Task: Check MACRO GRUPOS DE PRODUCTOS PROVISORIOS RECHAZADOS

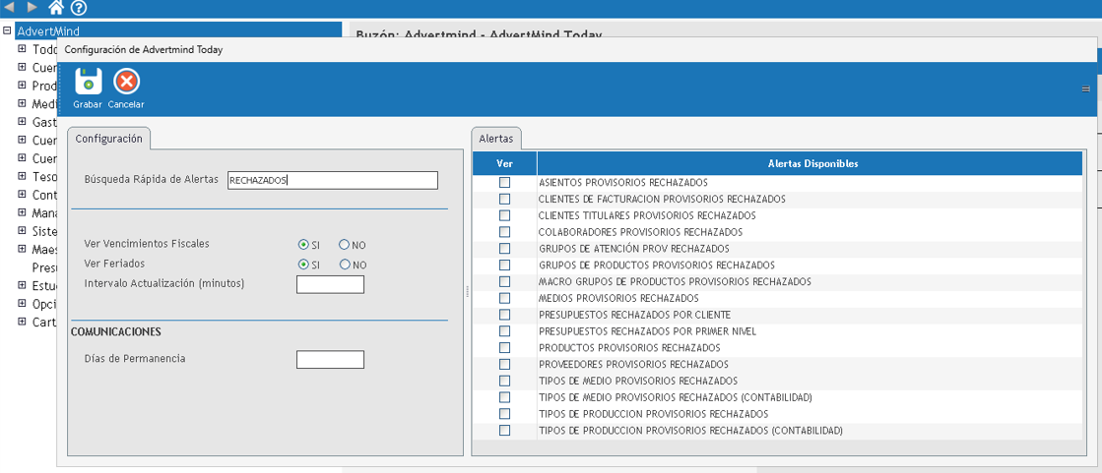Action: point(504,281)
